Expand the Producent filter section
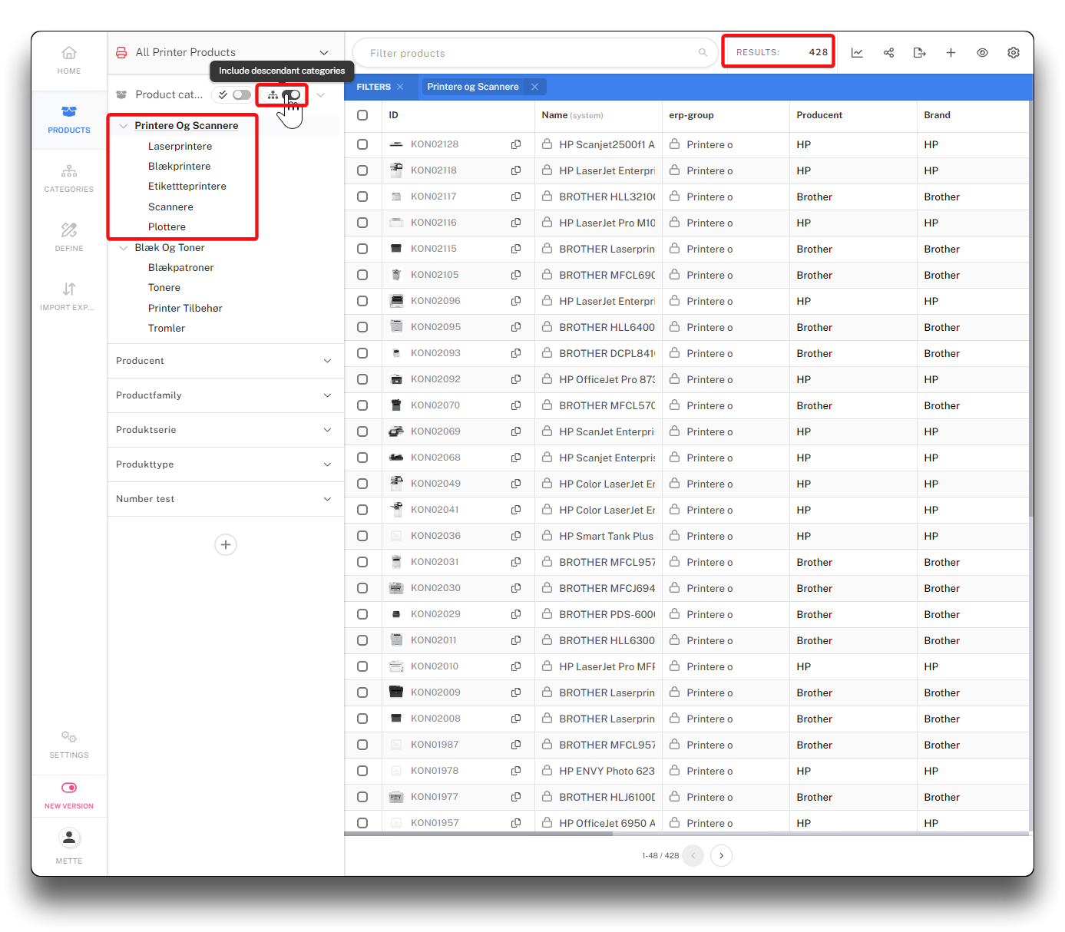 pyautogui.click(x=327, y=361)
